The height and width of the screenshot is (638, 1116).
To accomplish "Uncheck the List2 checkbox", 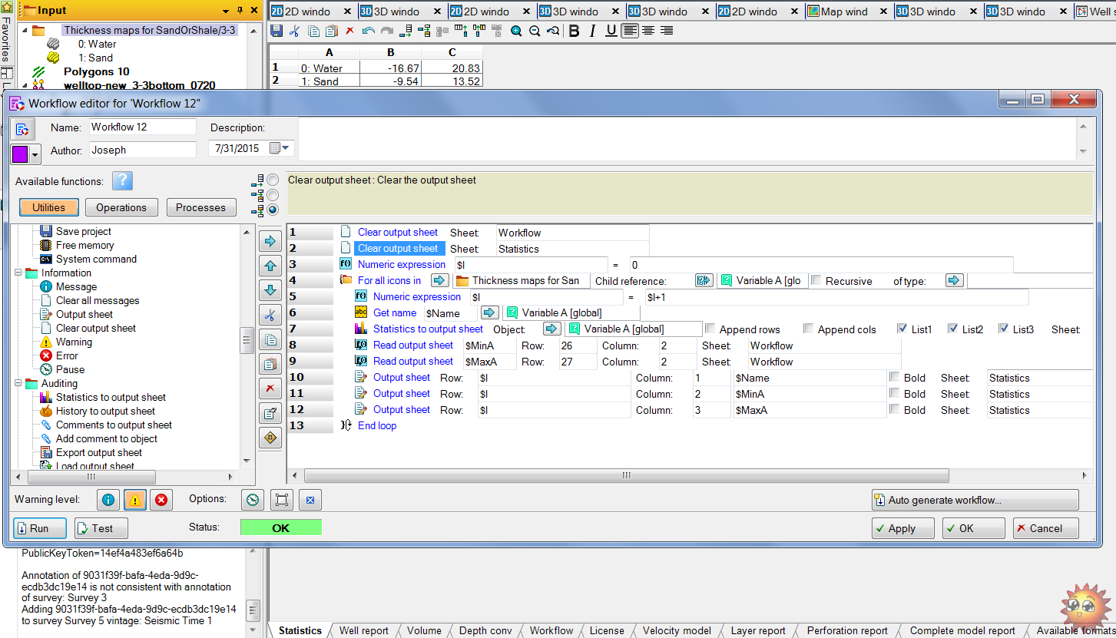I will coord(953,329).
